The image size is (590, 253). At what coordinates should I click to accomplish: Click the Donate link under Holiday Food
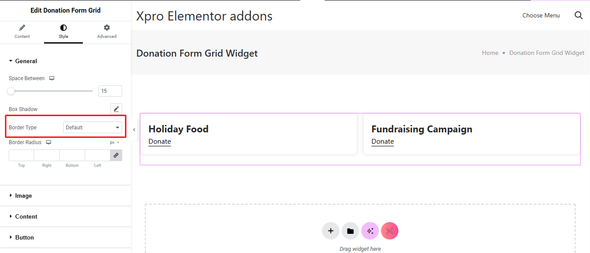point(159,142)
